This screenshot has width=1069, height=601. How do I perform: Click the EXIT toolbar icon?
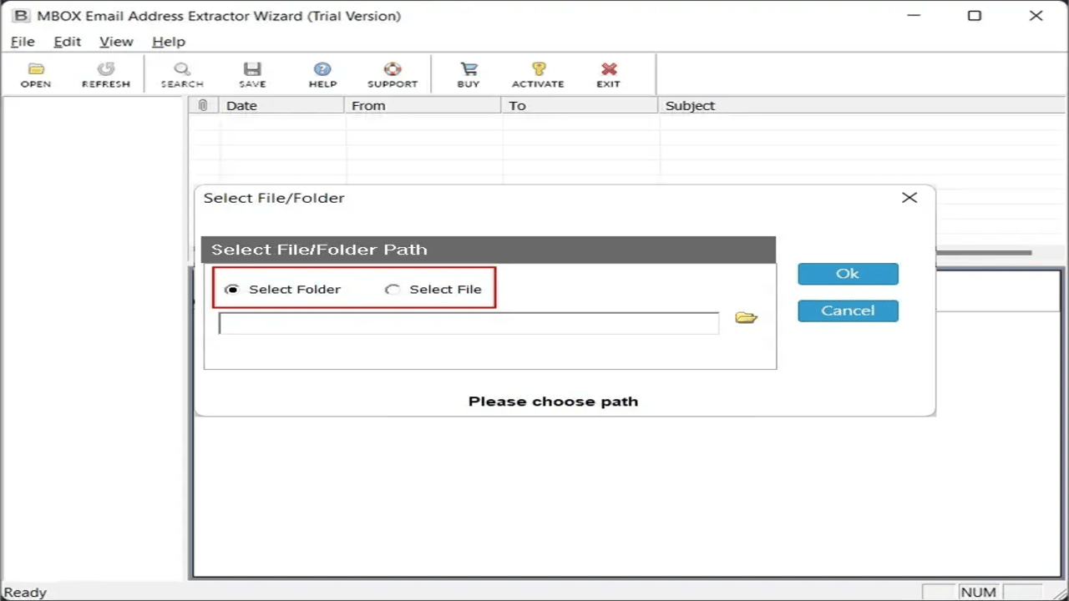coord(609,74)
